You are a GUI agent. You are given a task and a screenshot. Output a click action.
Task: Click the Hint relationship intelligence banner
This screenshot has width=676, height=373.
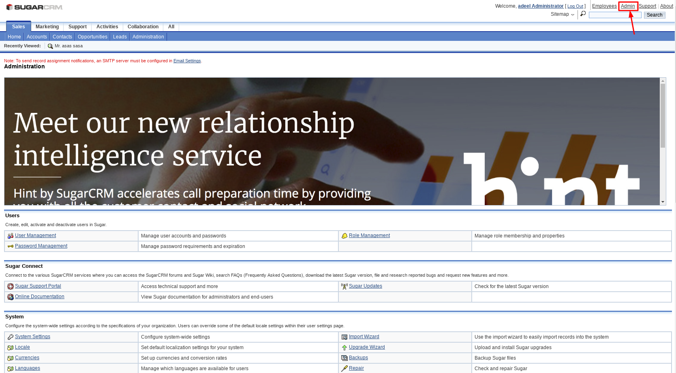pyautogui.click(x=332, y=142)
